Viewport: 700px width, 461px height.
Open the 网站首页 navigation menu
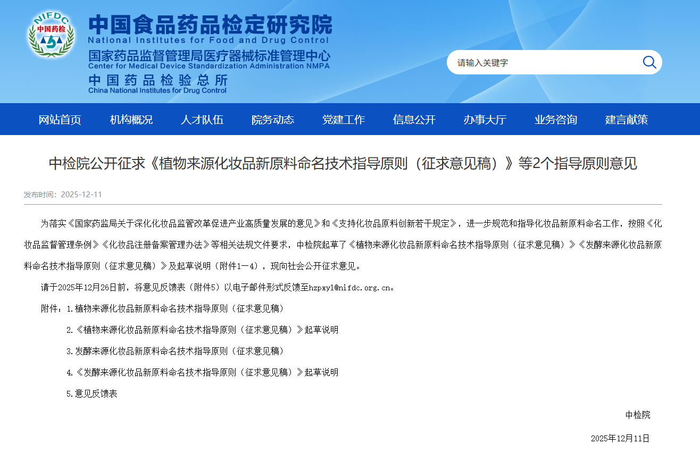pos(60,120)
